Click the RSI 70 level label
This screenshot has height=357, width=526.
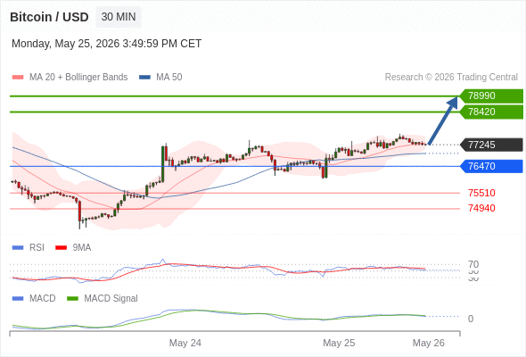[473, 264]
